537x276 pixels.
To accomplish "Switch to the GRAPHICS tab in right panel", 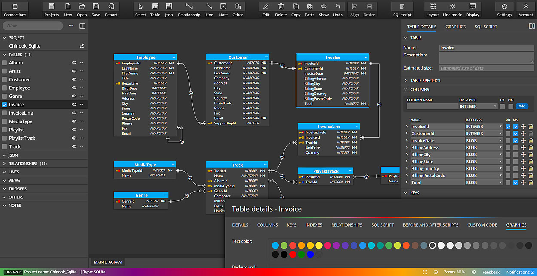I will pos(455,27).
